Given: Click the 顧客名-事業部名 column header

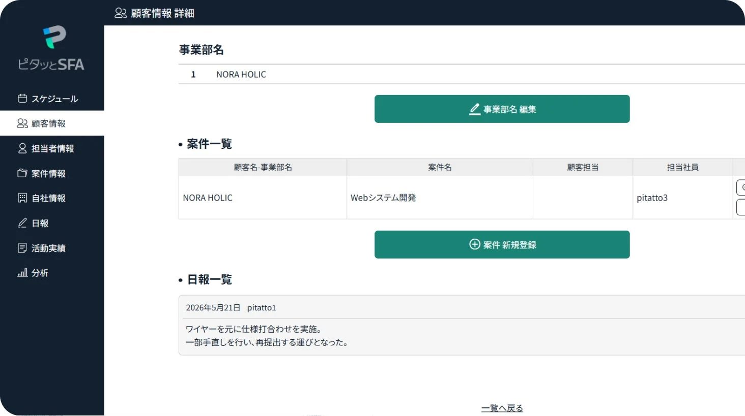Looking at the screenshot, I should [x=263, y=167].
